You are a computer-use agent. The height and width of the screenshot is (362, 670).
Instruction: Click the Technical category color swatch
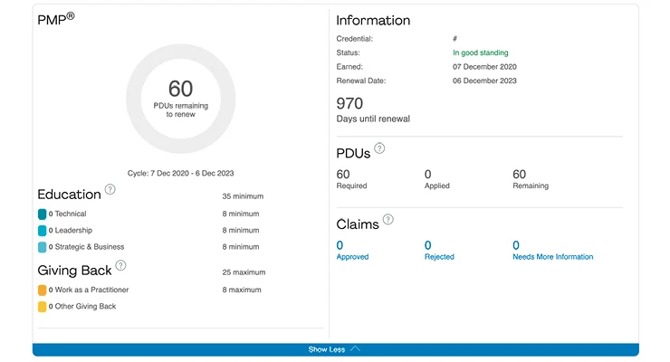click(42, 214)
